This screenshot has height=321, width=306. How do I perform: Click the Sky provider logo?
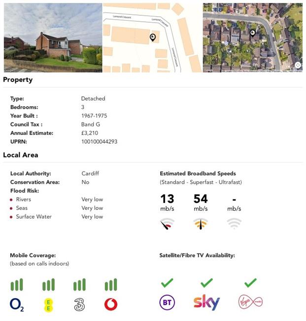click(x=206, y=302)
